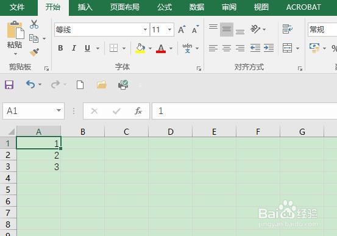The height and width of the screenshot is (236, 337).
Task: Decrease font size with small A
Action: (195, 29)
